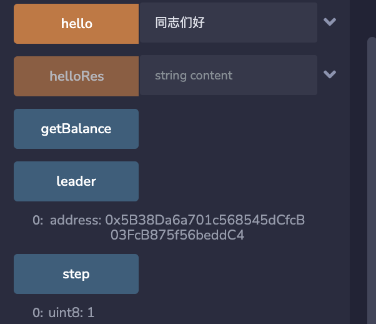This screenshot has height=324, width=376.
Task: Expand the hello function parameters chevron
Action: click(330, 22)
